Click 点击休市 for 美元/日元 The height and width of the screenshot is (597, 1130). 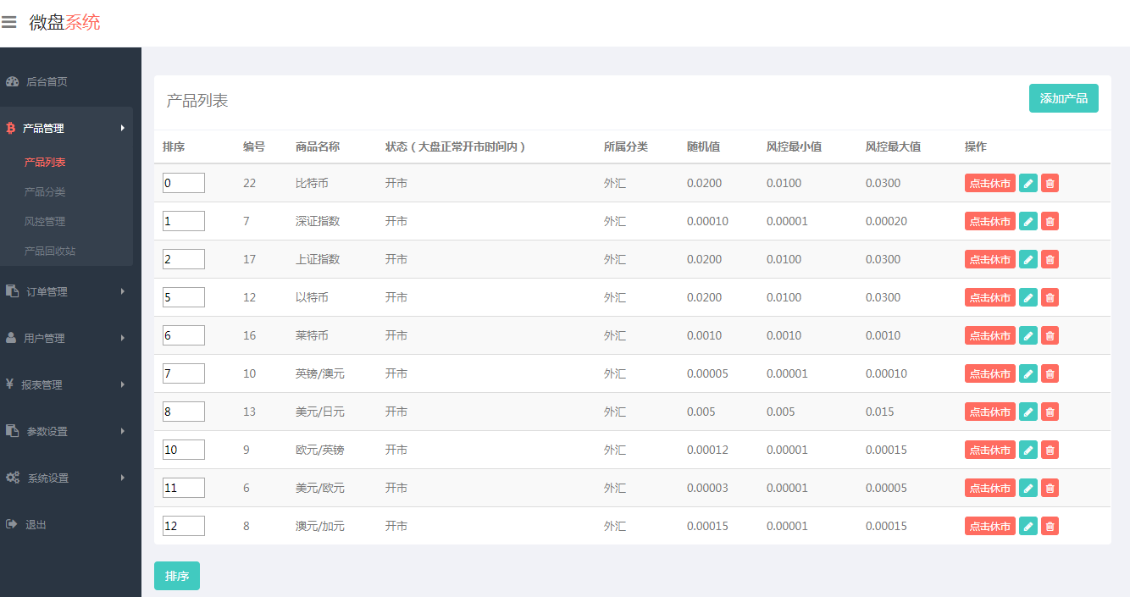pos(989,412)
